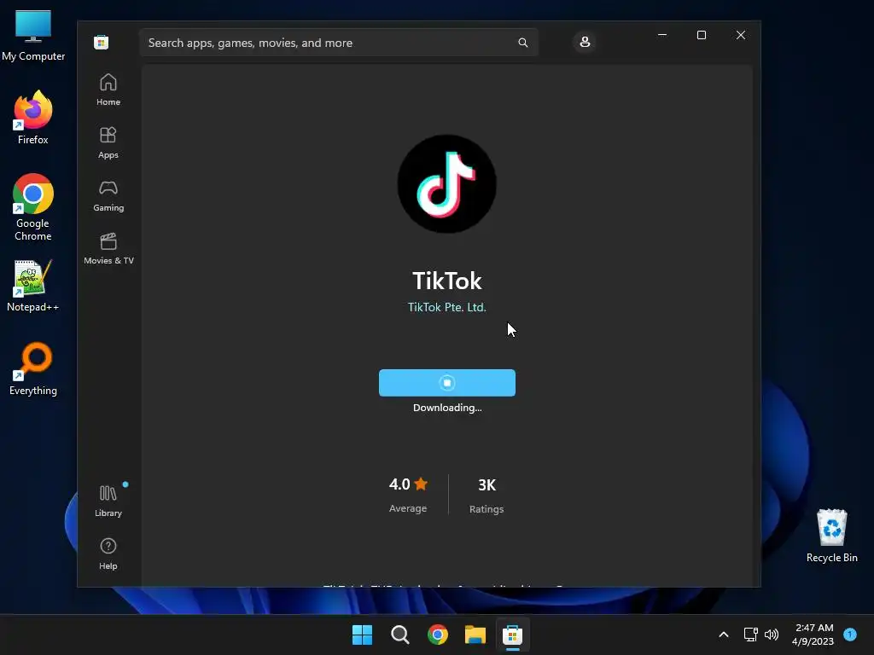Click the Downloading... status text

pos(447,408)
